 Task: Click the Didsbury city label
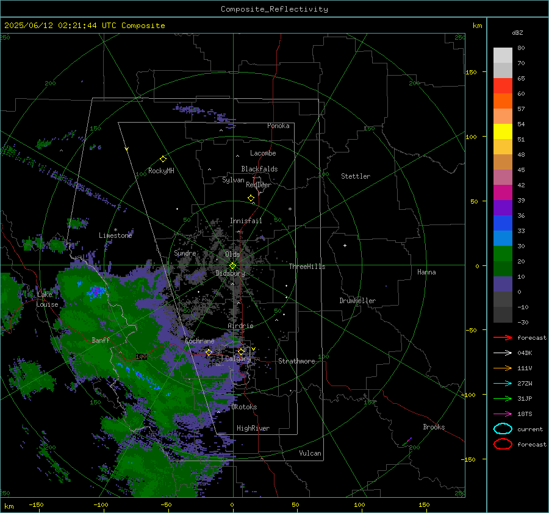pos(231,273)
